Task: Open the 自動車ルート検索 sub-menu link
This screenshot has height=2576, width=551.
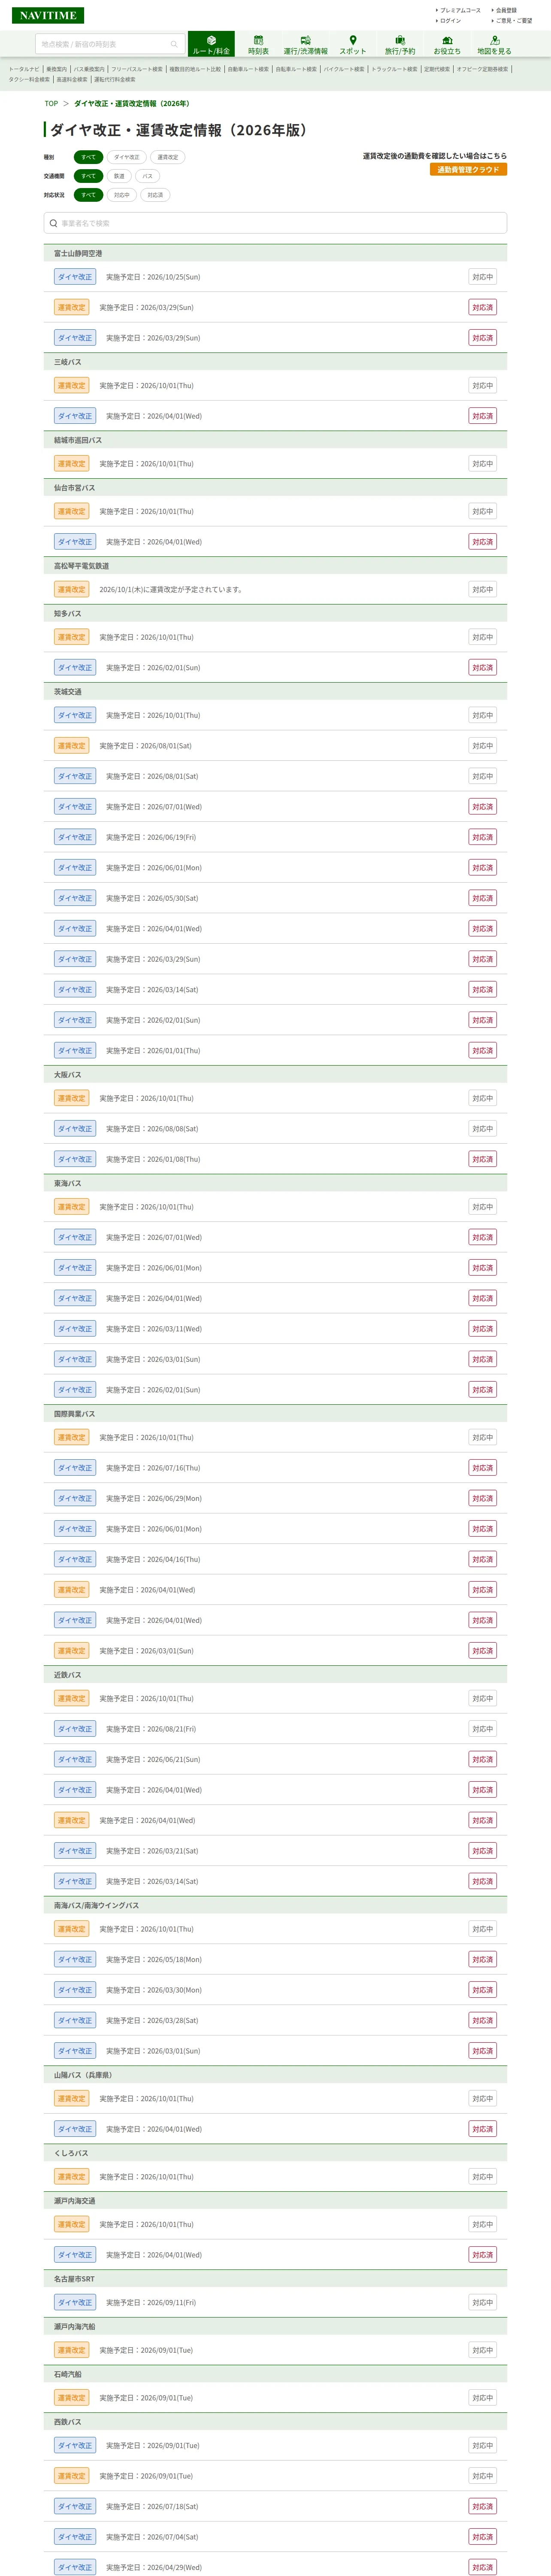Action: pyautogui.click(x=248, y=69)
